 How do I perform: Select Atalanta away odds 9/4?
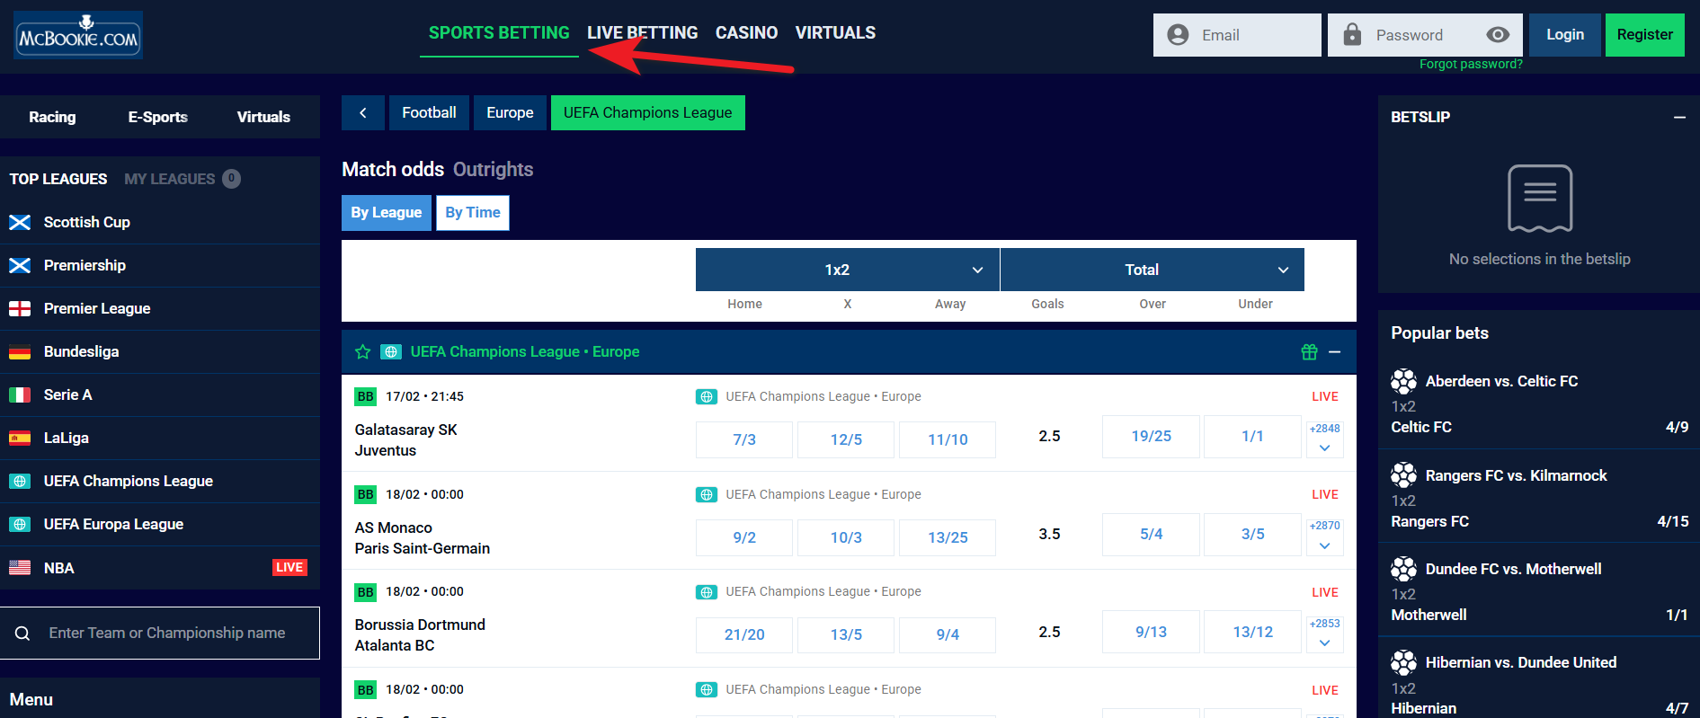click(x=948, y=634)
